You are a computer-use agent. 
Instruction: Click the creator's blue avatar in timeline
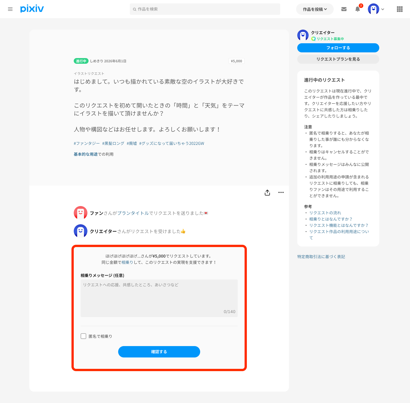coord(81,231)
